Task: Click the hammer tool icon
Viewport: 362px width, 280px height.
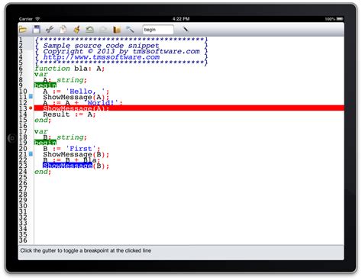Action: (130, 30)
